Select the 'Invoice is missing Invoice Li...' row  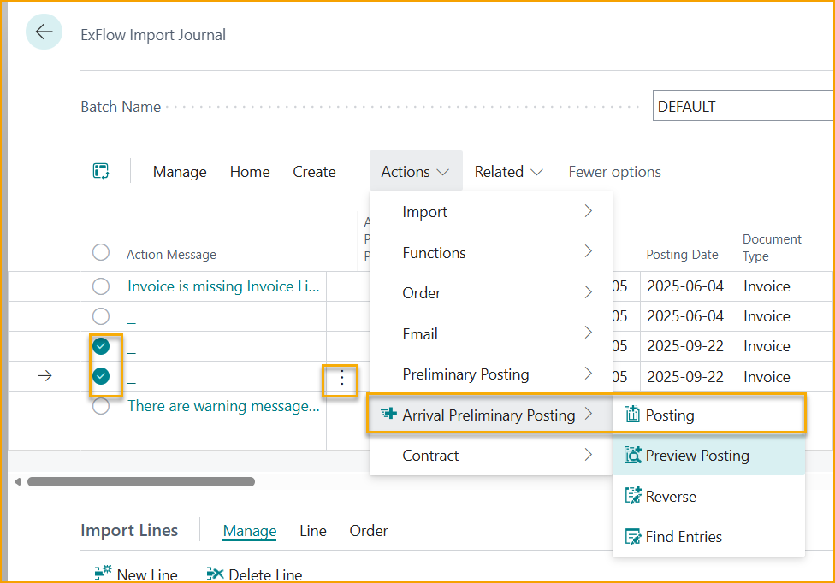point(101,286)
